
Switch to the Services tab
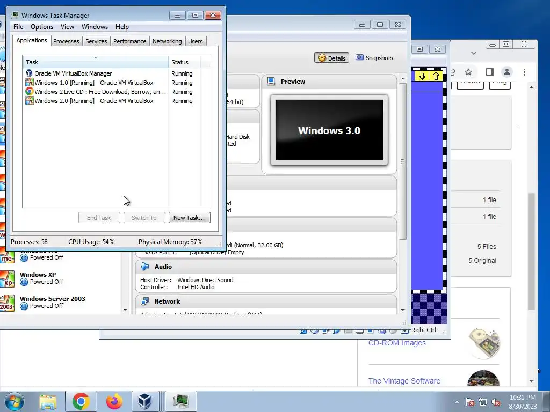pos(96,41)
